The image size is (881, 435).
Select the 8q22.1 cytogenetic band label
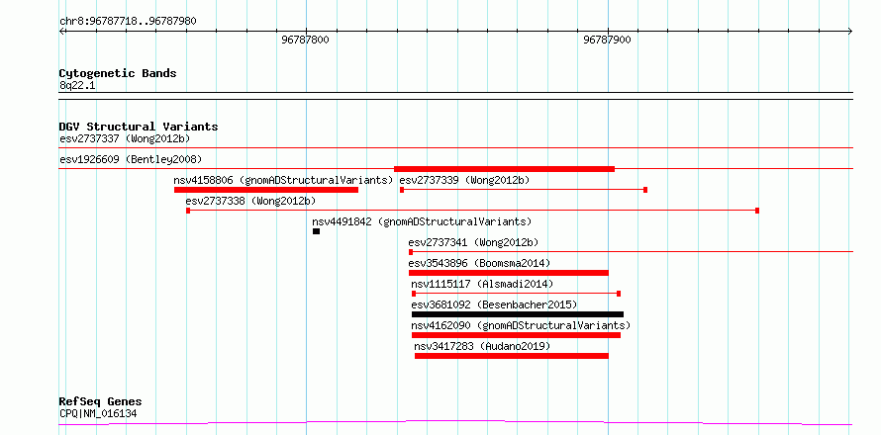click(x=77, y=85)
